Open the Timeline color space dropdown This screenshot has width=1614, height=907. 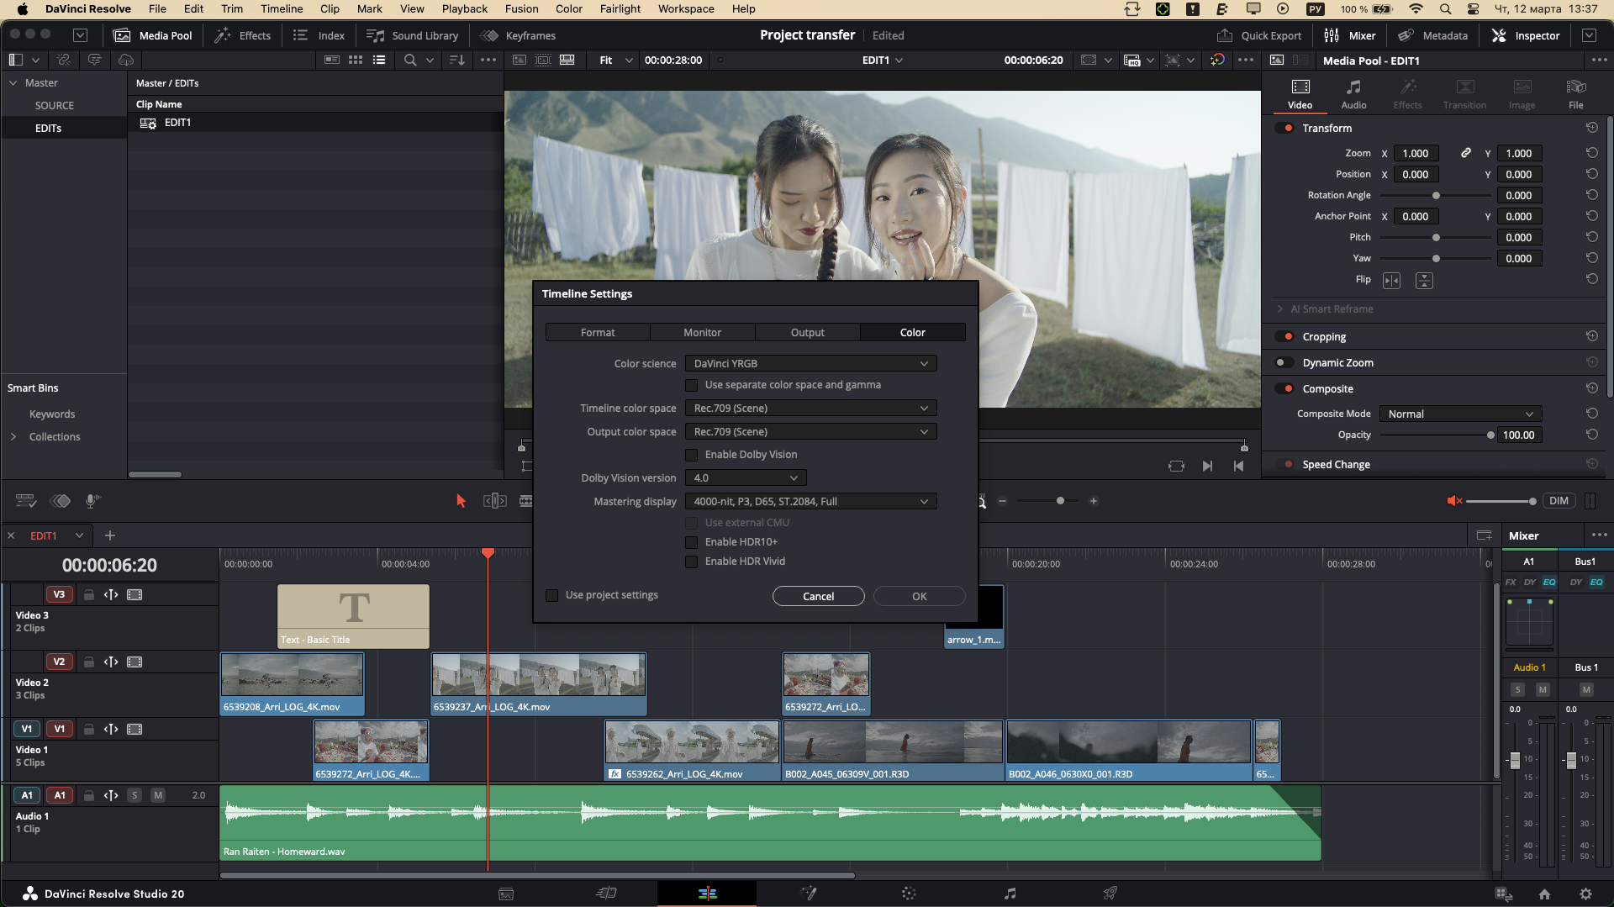pos(810,408)
